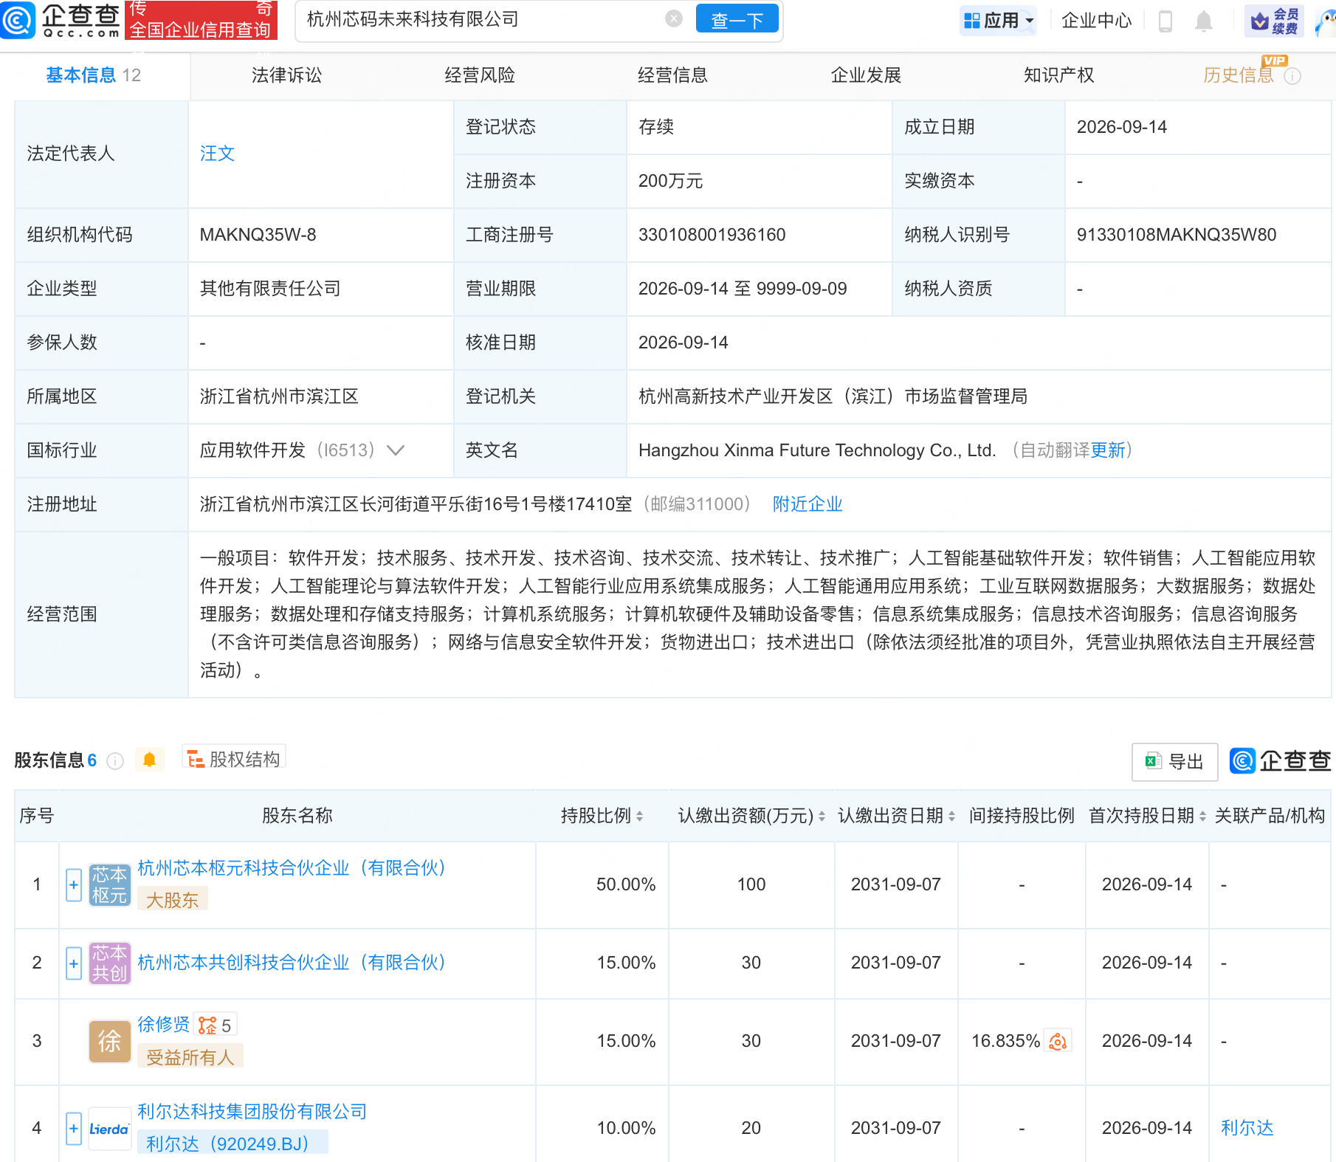Viewport: 1336px width, 1162px height.
Task: Open the indirect holding chart icon for 16.835%
Action: coord(1058,1041)
